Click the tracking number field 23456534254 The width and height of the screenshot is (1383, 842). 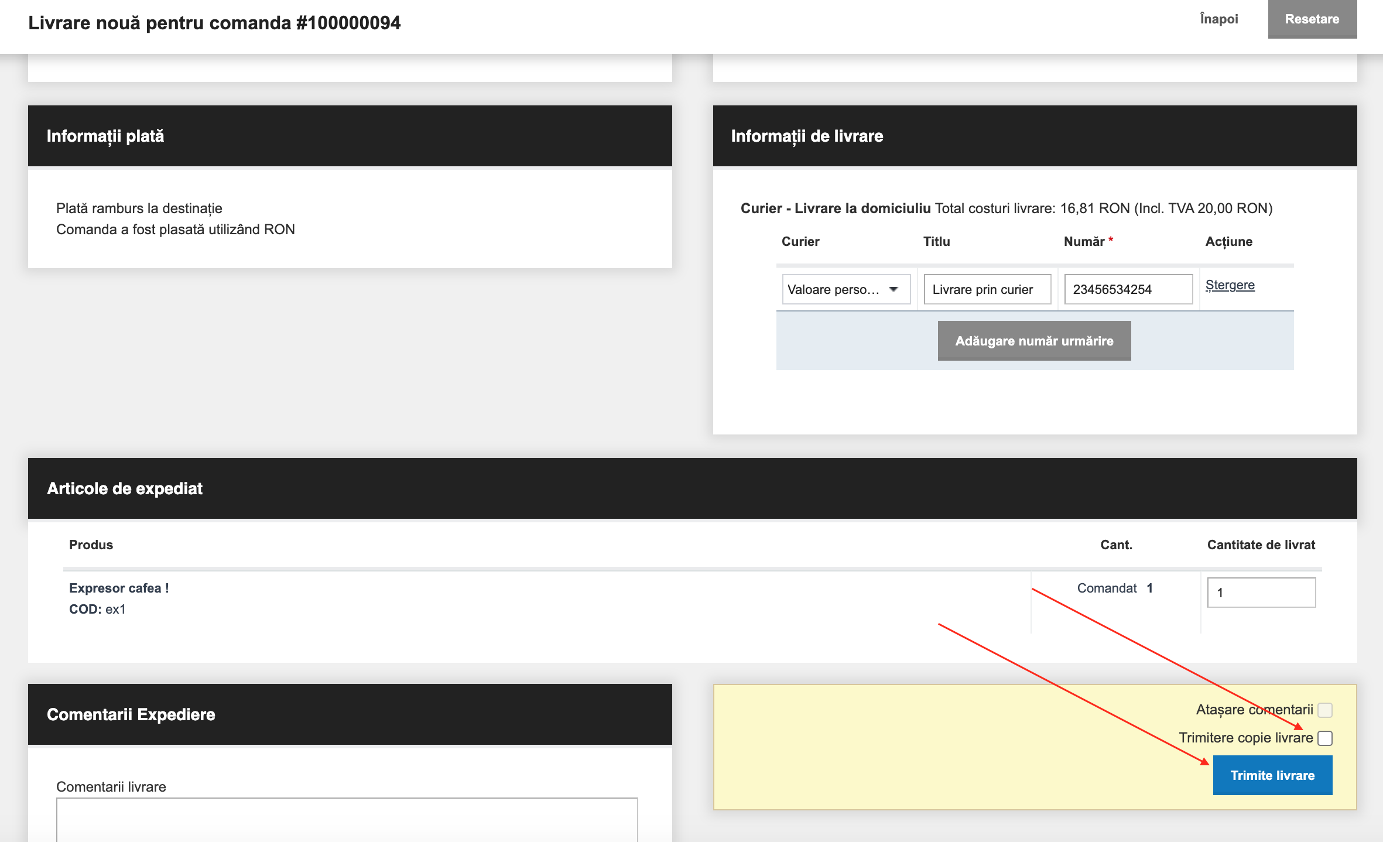1128,289
